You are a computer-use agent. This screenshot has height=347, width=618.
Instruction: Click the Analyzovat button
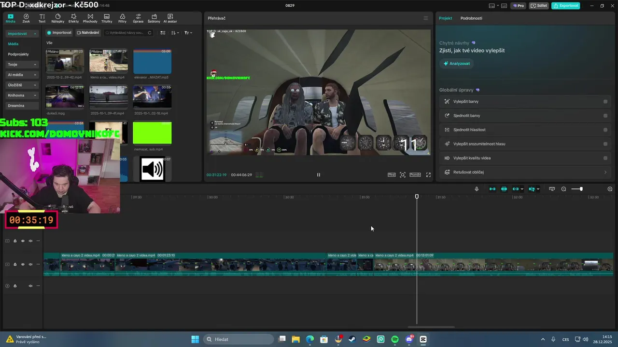(x=457, y=64)
